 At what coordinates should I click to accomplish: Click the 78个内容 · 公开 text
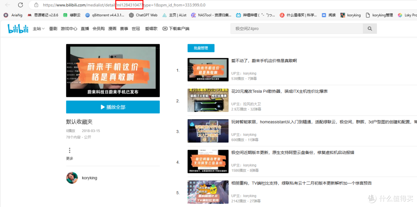pos(79,137)
